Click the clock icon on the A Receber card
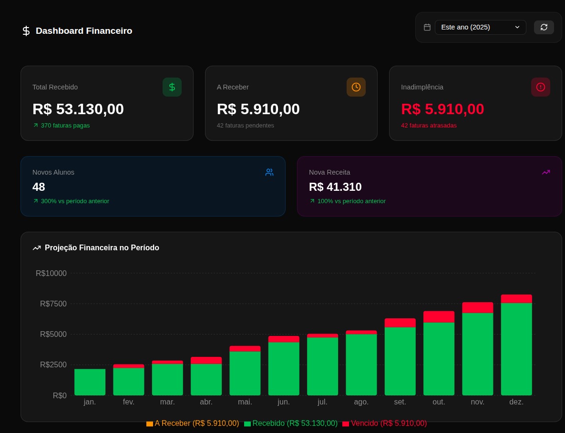The image size is (565, 433). click(x=356, y=87)
